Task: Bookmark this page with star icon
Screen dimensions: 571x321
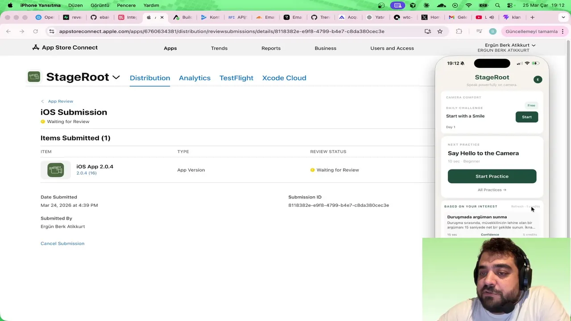Action: point(440,31)
